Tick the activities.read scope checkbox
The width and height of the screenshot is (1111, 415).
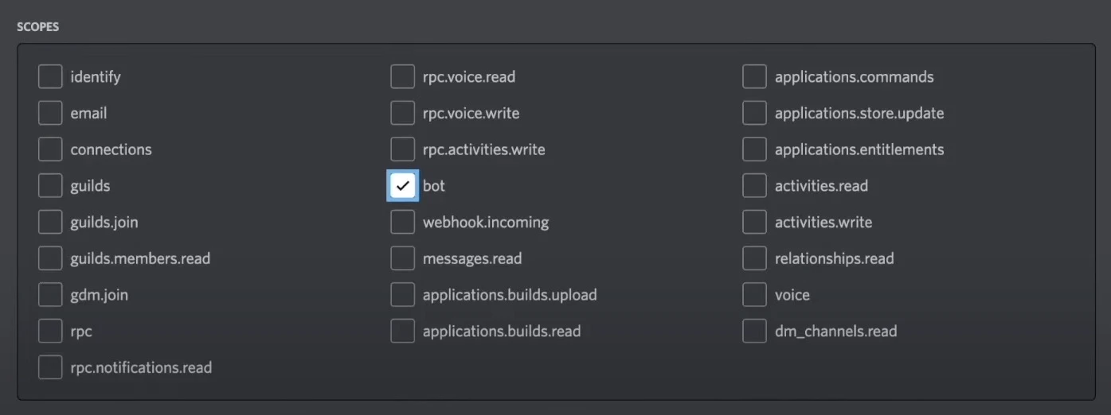point(754,186)
